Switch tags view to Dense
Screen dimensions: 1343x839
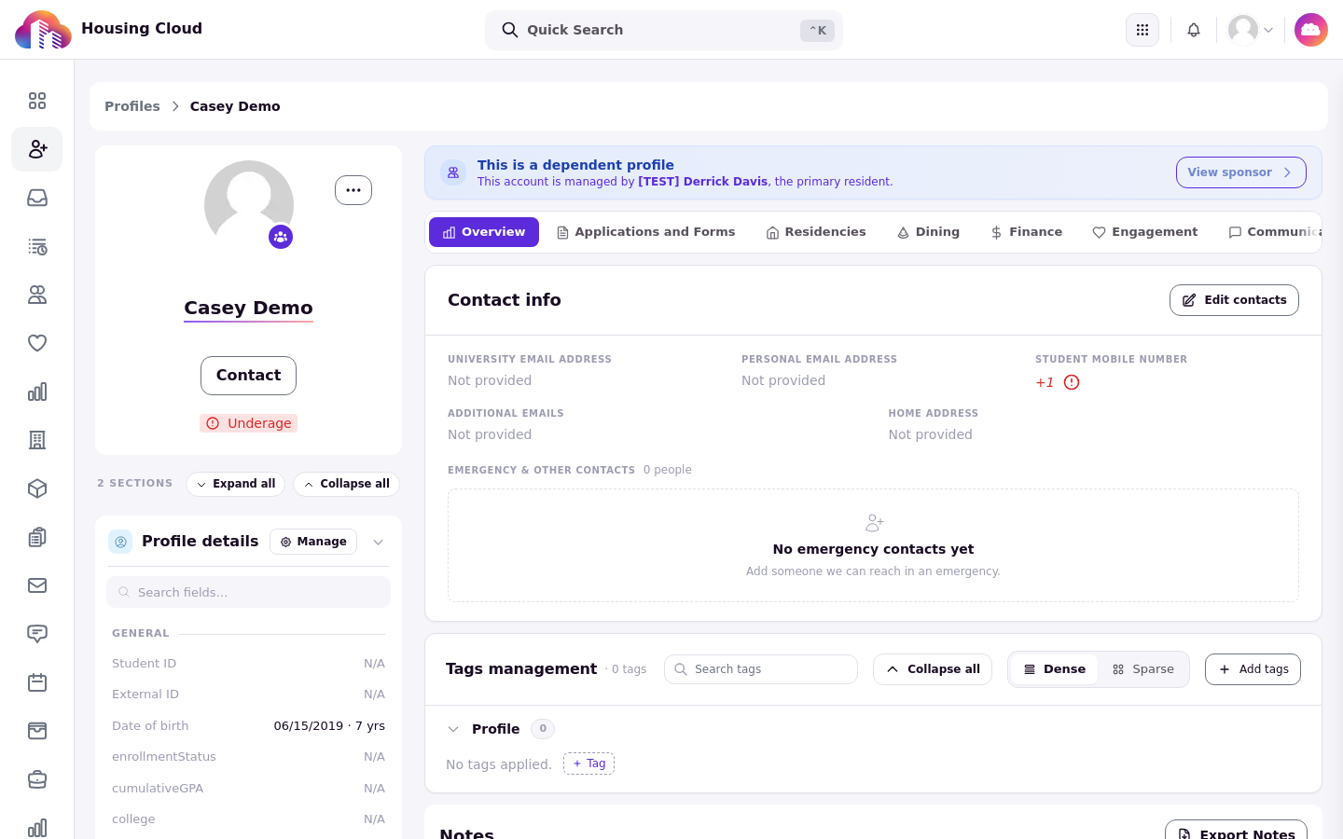(x=1055, y=669)
